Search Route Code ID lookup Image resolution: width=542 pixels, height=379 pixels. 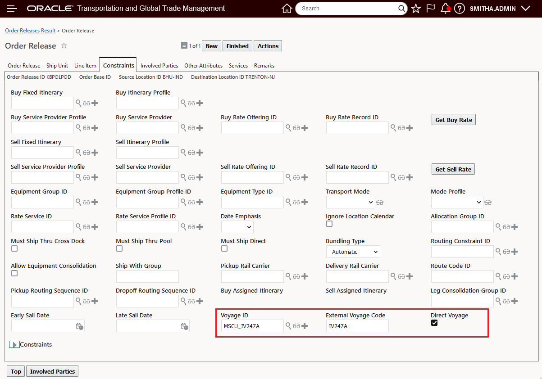[x=498, y=276]
